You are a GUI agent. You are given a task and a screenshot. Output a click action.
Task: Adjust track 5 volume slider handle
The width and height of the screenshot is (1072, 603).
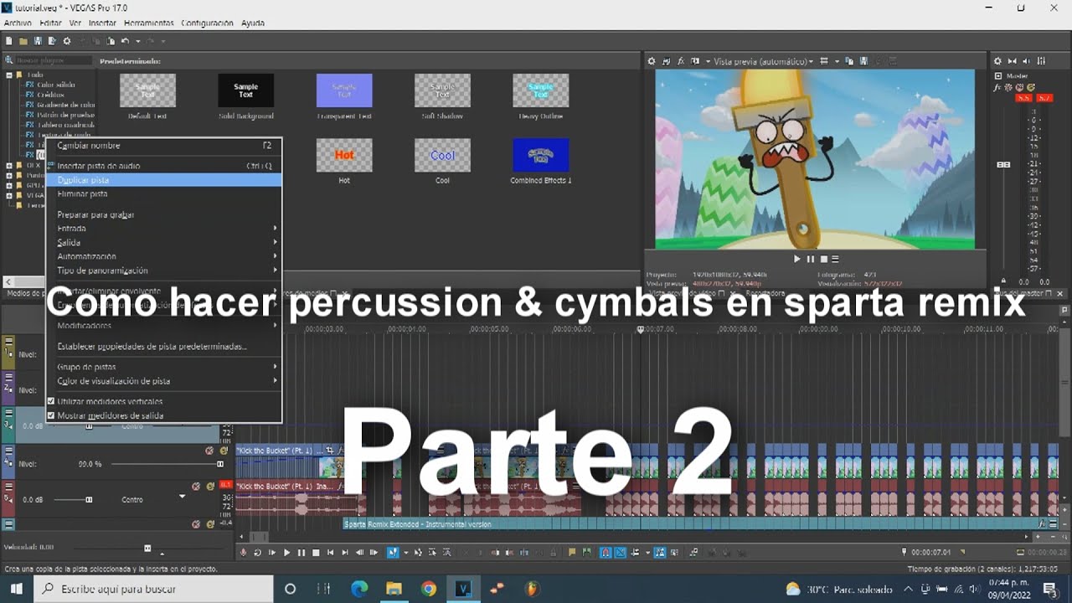89,500
